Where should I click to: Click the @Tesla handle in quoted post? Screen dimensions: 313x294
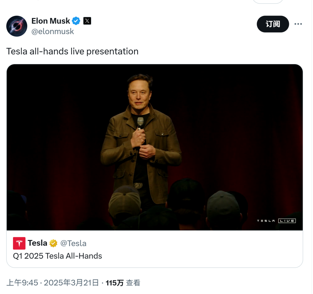tap(73, 243)
